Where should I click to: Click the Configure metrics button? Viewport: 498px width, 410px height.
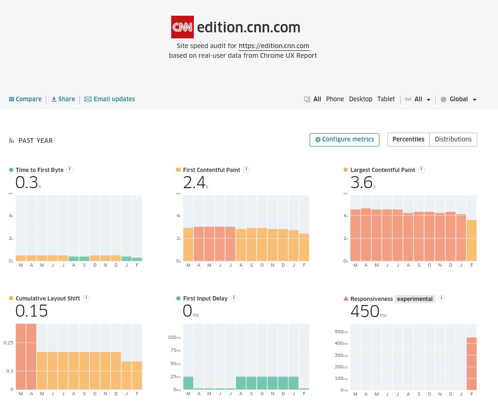(344, 140)
